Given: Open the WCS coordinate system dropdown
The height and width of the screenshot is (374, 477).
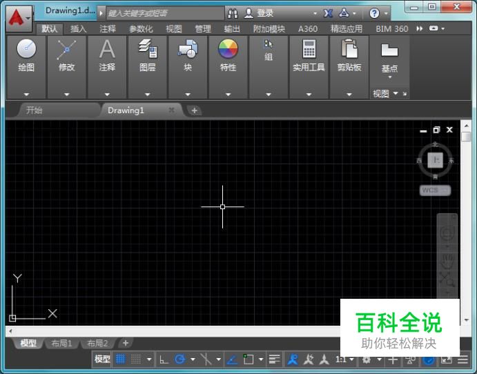Looking at the screenshot, I should tap(435, 190).
